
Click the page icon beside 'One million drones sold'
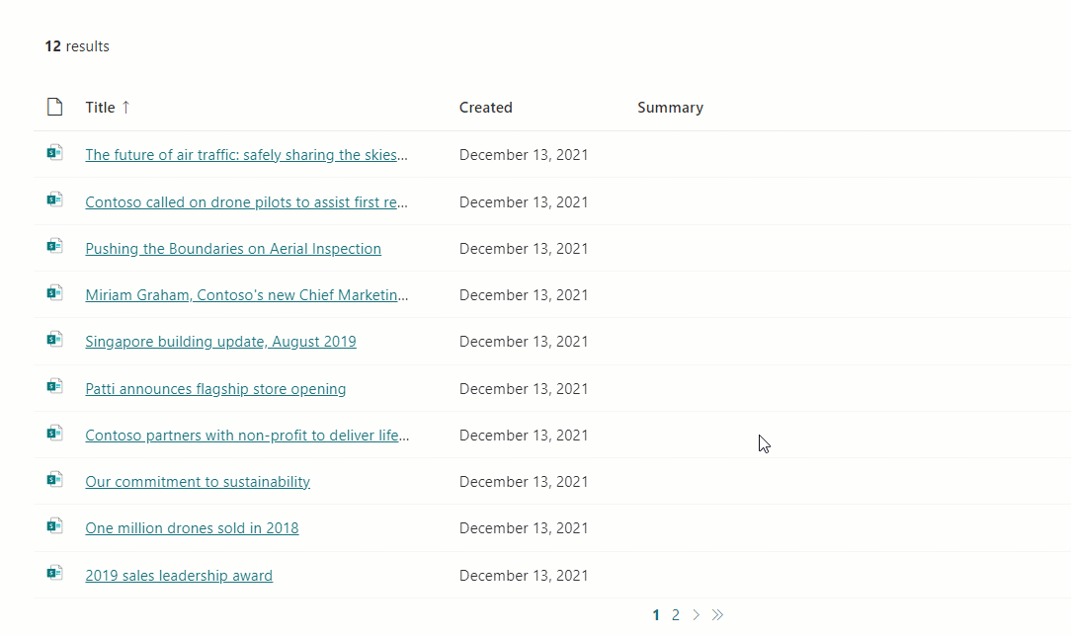[x=54, y=526]
